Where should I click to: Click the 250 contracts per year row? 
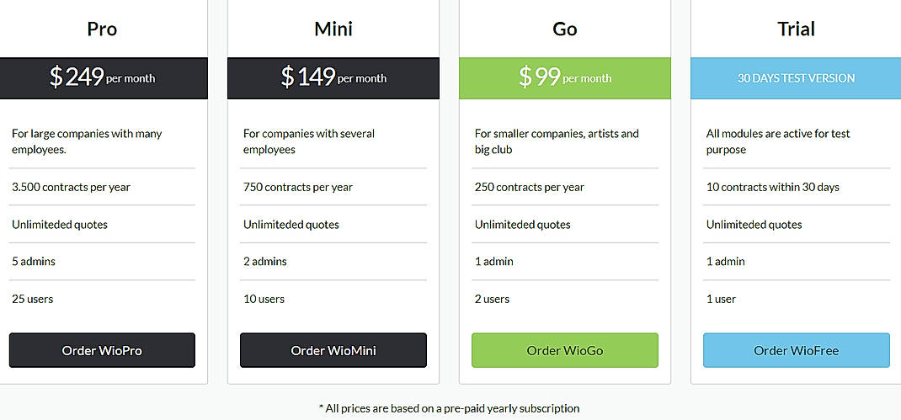click(530, 187)
